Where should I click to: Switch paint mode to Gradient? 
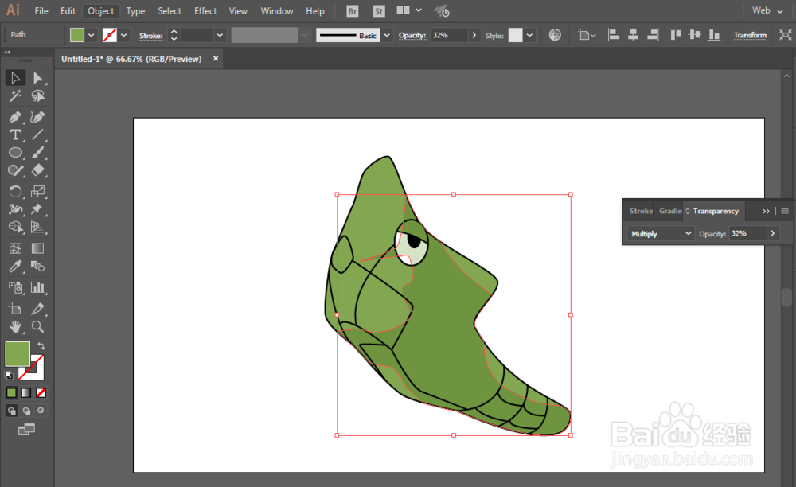pos(26,392)
